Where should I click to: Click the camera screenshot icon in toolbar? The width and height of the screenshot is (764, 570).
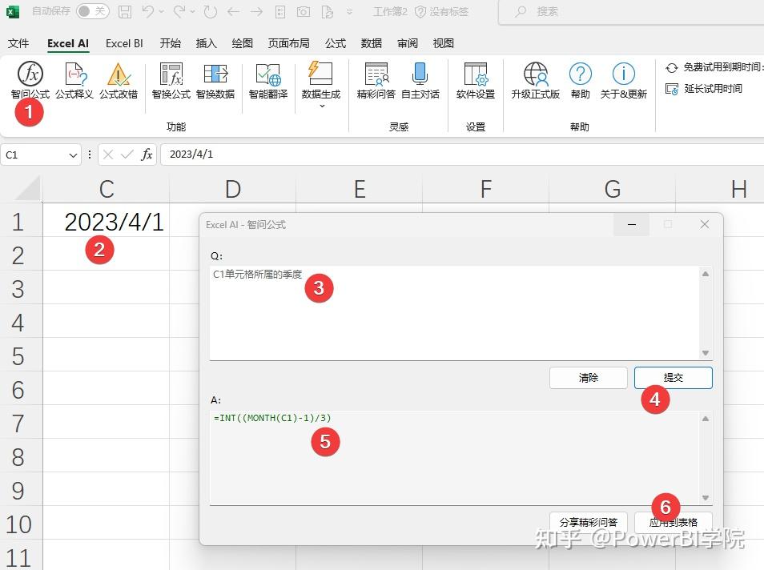pos(304,12)
